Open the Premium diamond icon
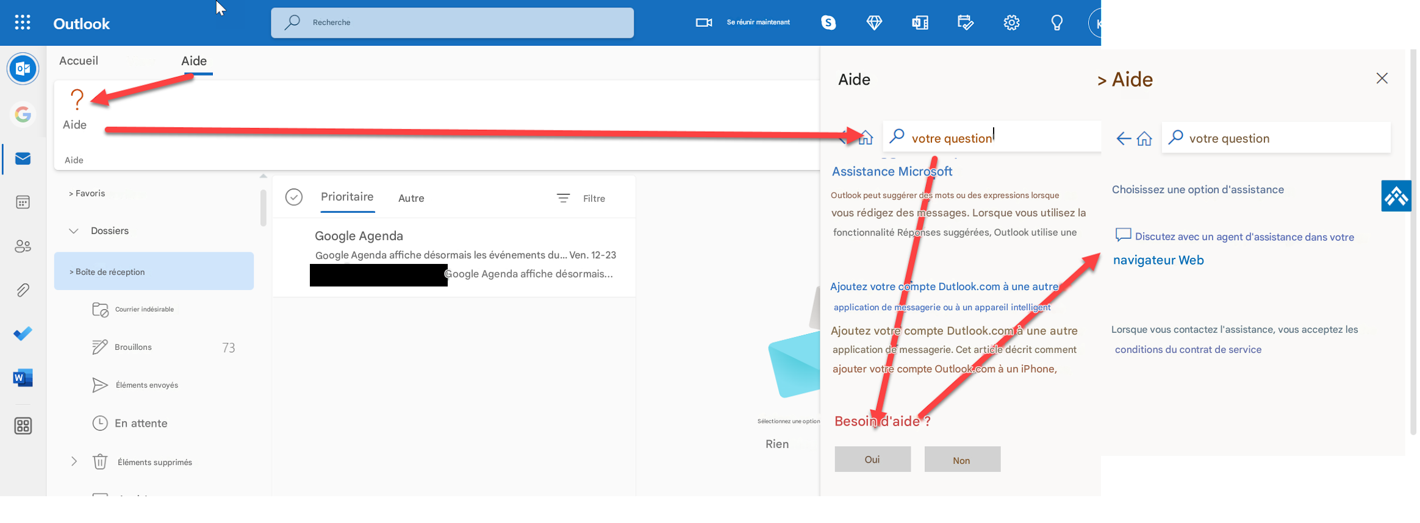The width and height of the screenshot is (1420, 523). (x=874, y=23)
